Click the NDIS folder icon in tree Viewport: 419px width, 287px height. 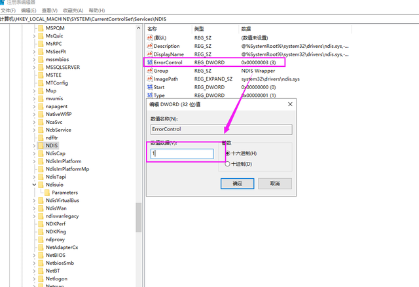[x=41, y=145]
